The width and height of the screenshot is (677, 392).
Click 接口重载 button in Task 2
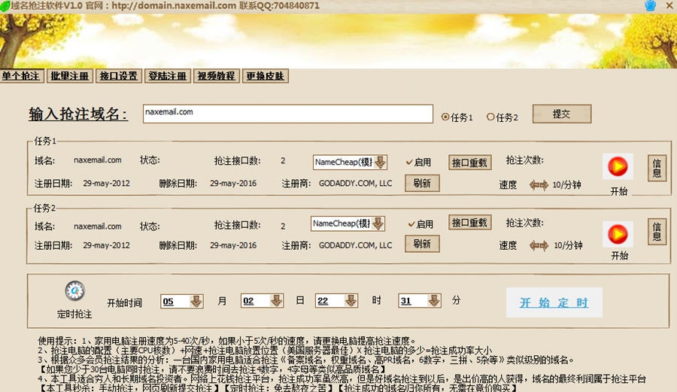click(x=469, y=223)
